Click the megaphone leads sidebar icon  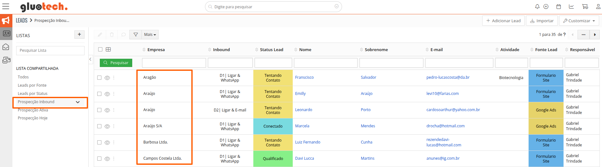click(x=6, y=21)
